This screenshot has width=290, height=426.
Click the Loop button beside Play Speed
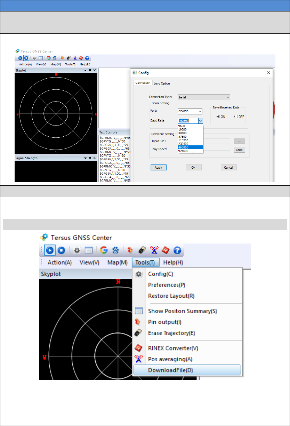239,150
